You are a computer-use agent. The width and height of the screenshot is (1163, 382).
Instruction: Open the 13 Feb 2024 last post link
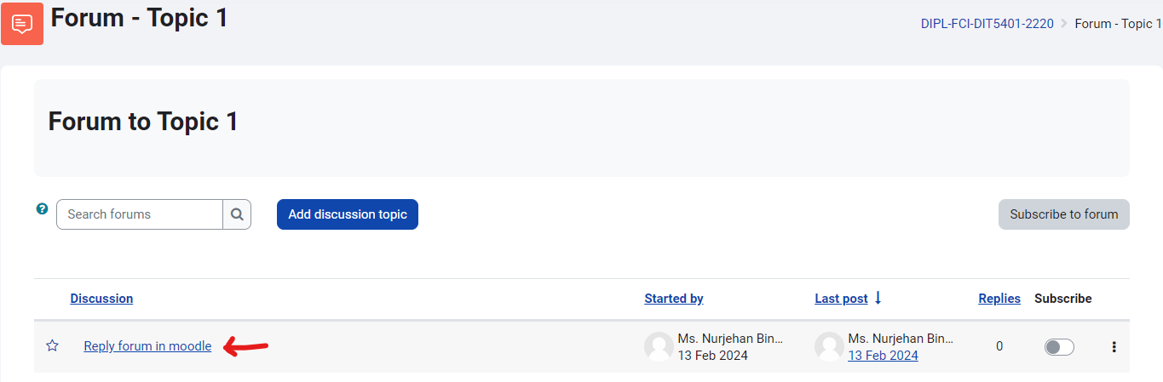(x=883, y=356)
